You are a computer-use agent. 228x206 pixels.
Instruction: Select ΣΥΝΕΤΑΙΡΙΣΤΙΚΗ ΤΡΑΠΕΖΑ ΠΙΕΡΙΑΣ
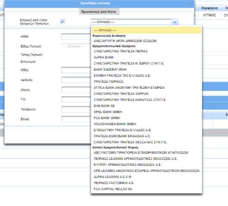point(120,51)
